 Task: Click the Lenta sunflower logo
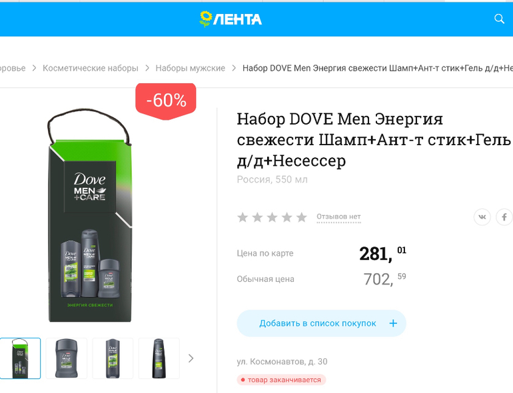point(231,19)
